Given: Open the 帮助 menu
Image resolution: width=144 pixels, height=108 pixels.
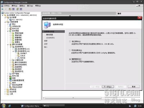Looking at the screenshot, I should 38,6.
